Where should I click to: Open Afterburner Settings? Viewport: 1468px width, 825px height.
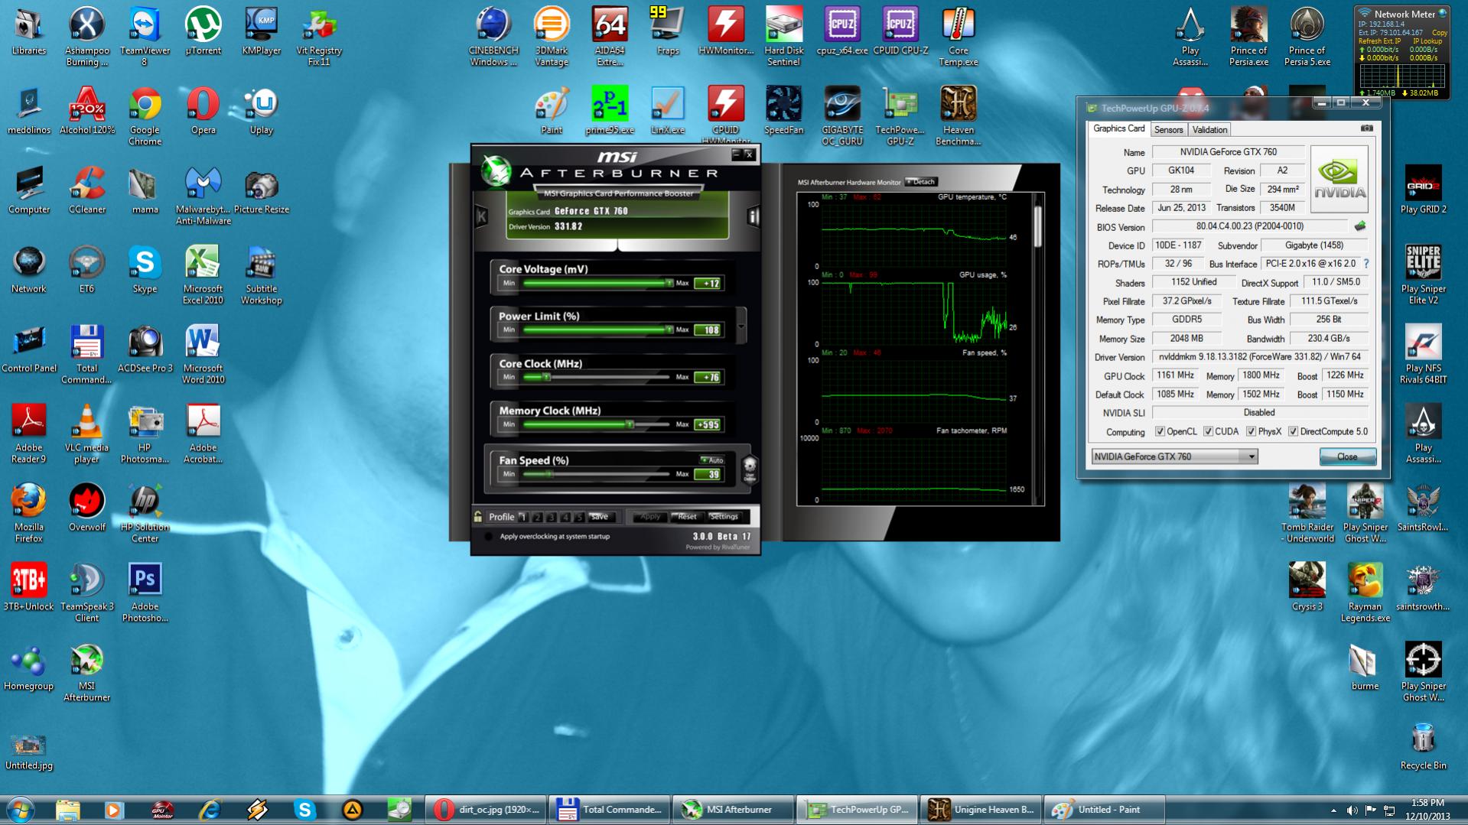point(723,517)
